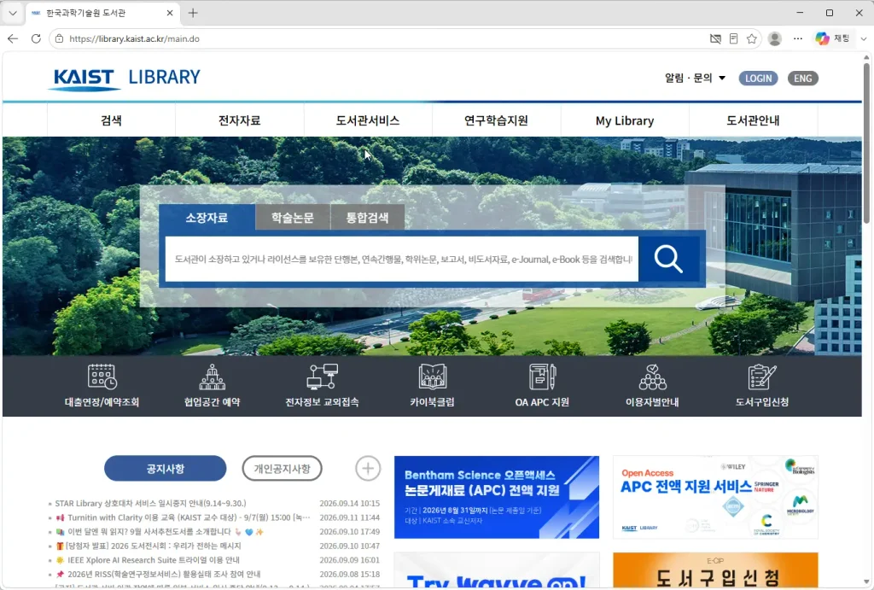
Task: Open STAR Library 상호대차 notice
Action: coord(150,503)
